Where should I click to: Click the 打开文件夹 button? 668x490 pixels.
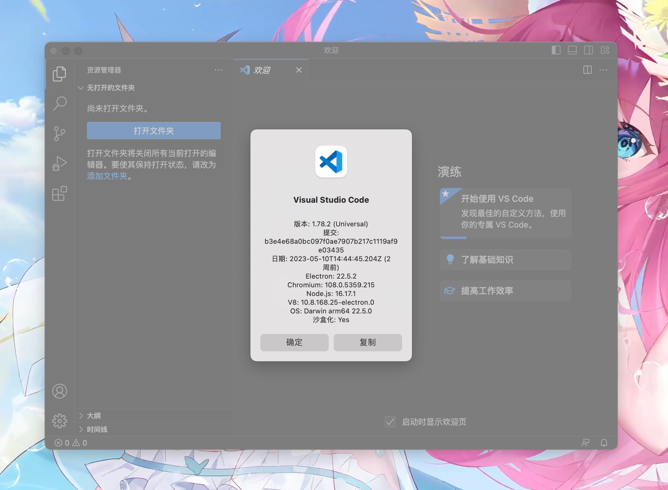(154, 131)
